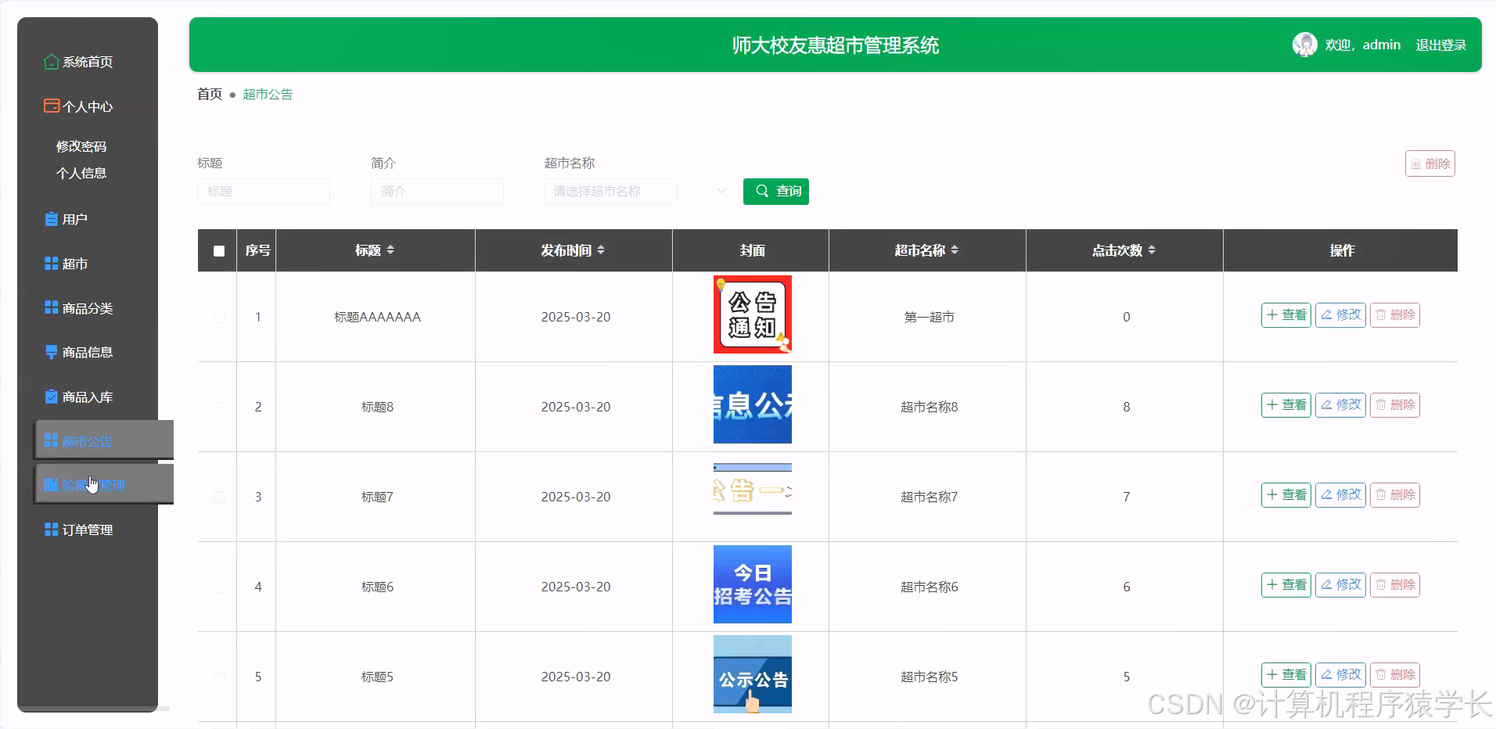This screenshot has width=1496, height=729.
Task: Sort the table by 点击次数
Action: coord(1124,250)
